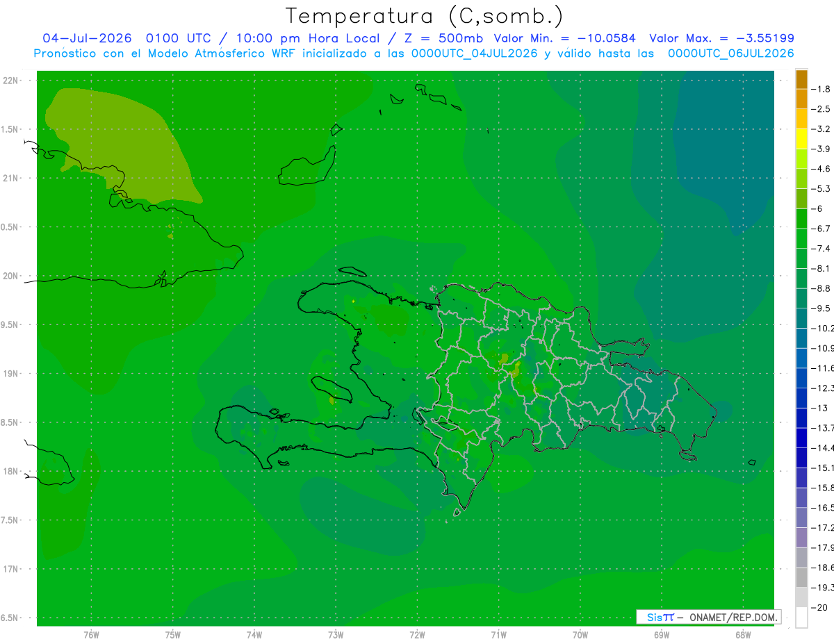The height and width of the screenshot is (644, 834).
Task: Click the '-10.9' legend value
Action: click(823, 348)
